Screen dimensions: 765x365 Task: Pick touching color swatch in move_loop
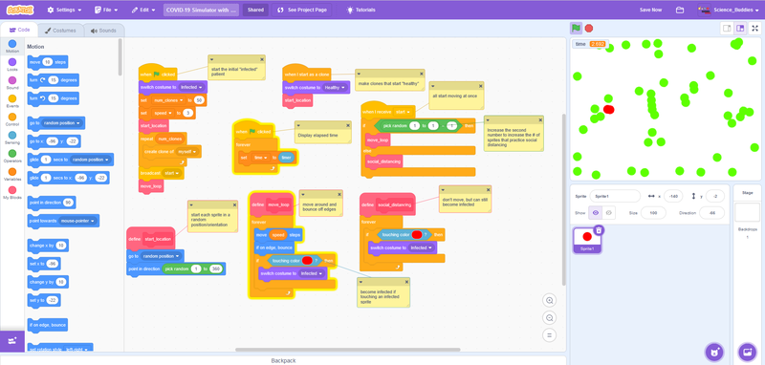307,261
